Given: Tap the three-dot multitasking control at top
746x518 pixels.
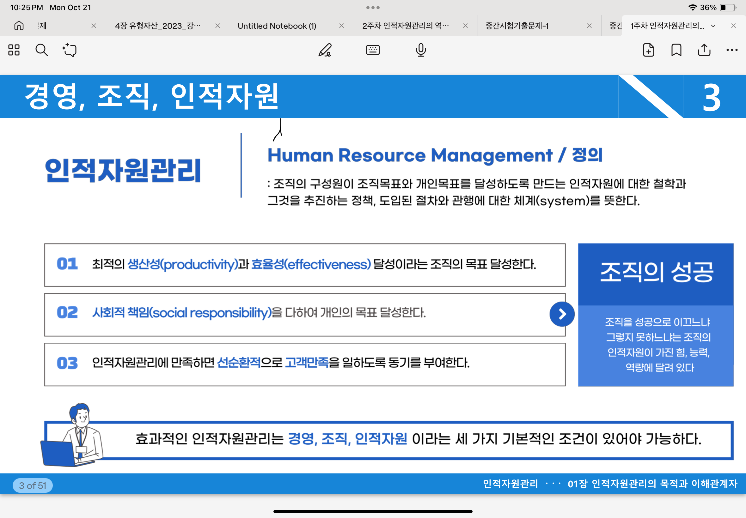Looking at the screenshot, I should pyautogui.click(x=373, y=8).
